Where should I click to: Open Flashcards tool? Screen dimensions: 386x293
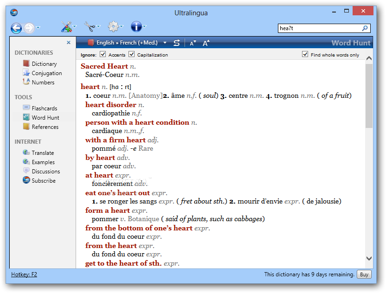45,108
